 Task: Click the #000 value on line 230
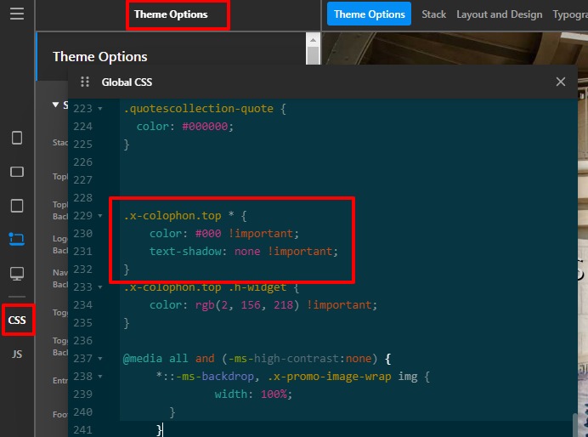click(208, 234)
